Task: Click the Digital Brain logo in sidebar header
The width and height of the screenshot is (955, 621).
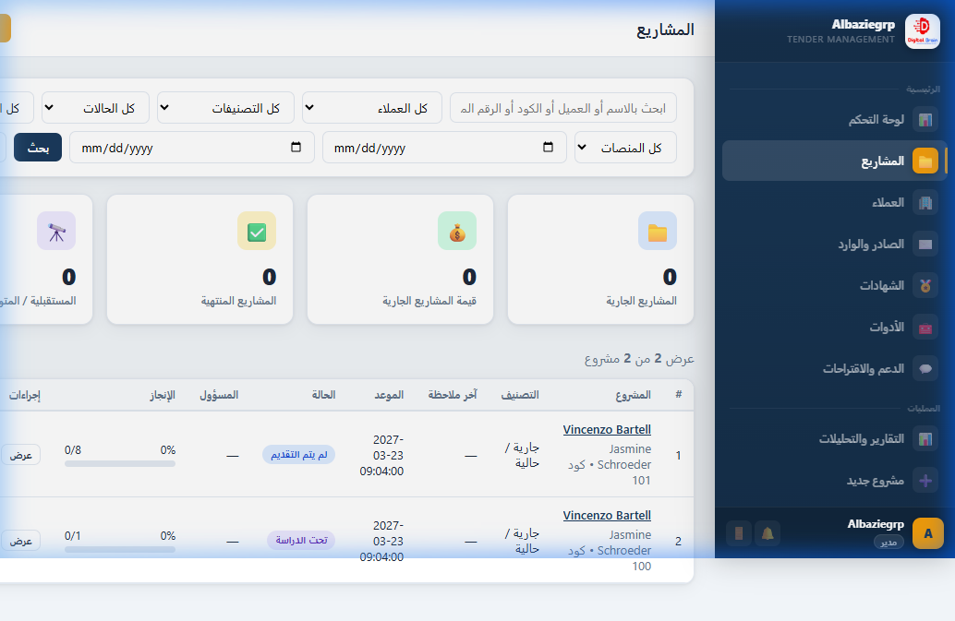Action: 922,31
